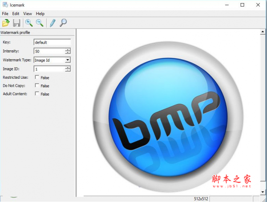Minimize the Icemark window

coord(227,5)
